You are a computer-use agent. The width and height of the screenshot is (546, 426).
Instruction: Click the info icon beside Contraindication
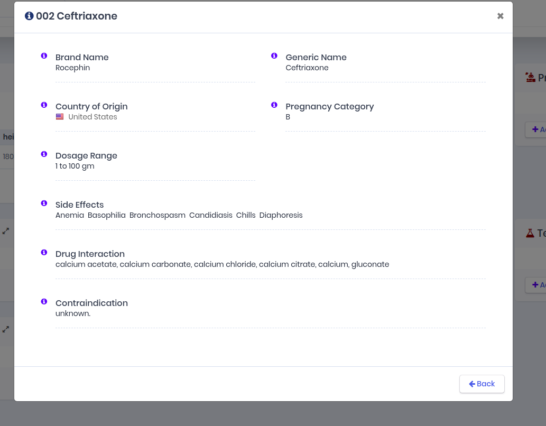click(x=44, y=302)
